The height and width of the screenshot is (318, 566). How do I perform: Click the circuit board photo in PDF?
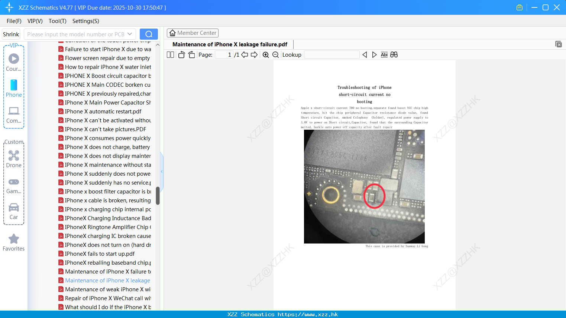click(364, 186)
